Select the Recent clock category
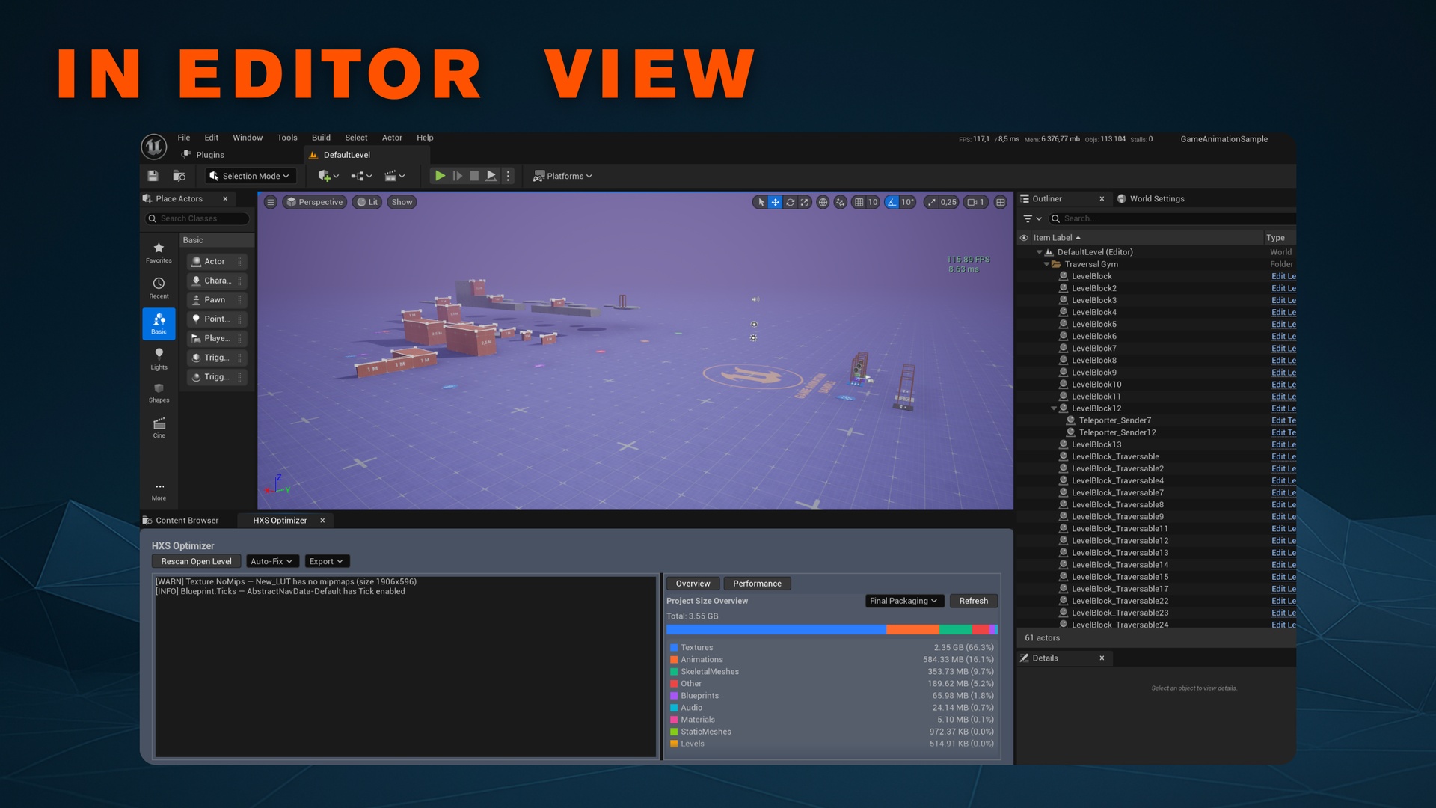 pos(159,288)
